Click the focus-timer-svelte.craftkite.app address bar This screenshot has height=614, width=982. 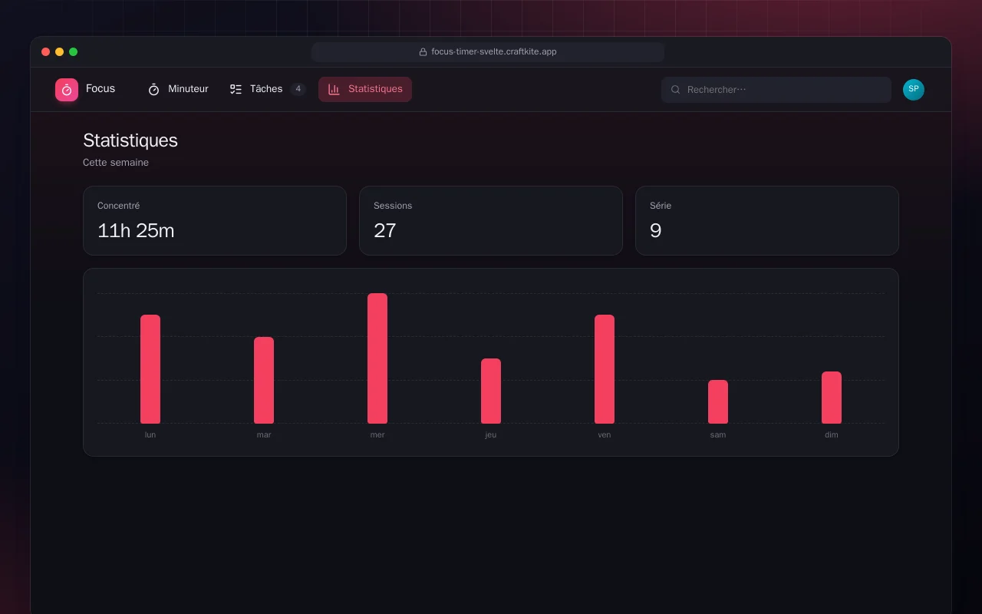[488, 52]
